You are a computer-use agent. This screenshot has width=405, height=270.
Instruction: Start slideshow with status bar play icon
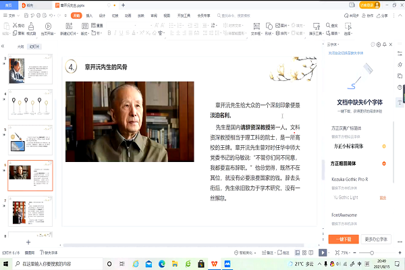click(323, 252)
